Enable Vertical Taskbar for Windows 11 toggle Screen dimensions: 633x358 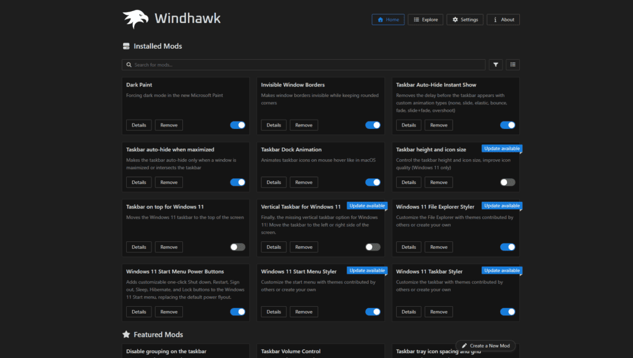coord(373,247)
